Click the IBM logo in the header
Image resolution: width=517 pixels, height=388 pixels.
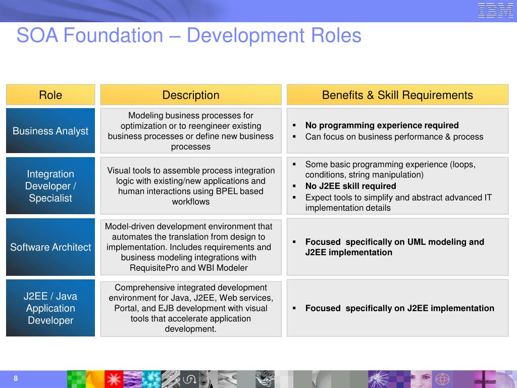(x=496, y=10)
